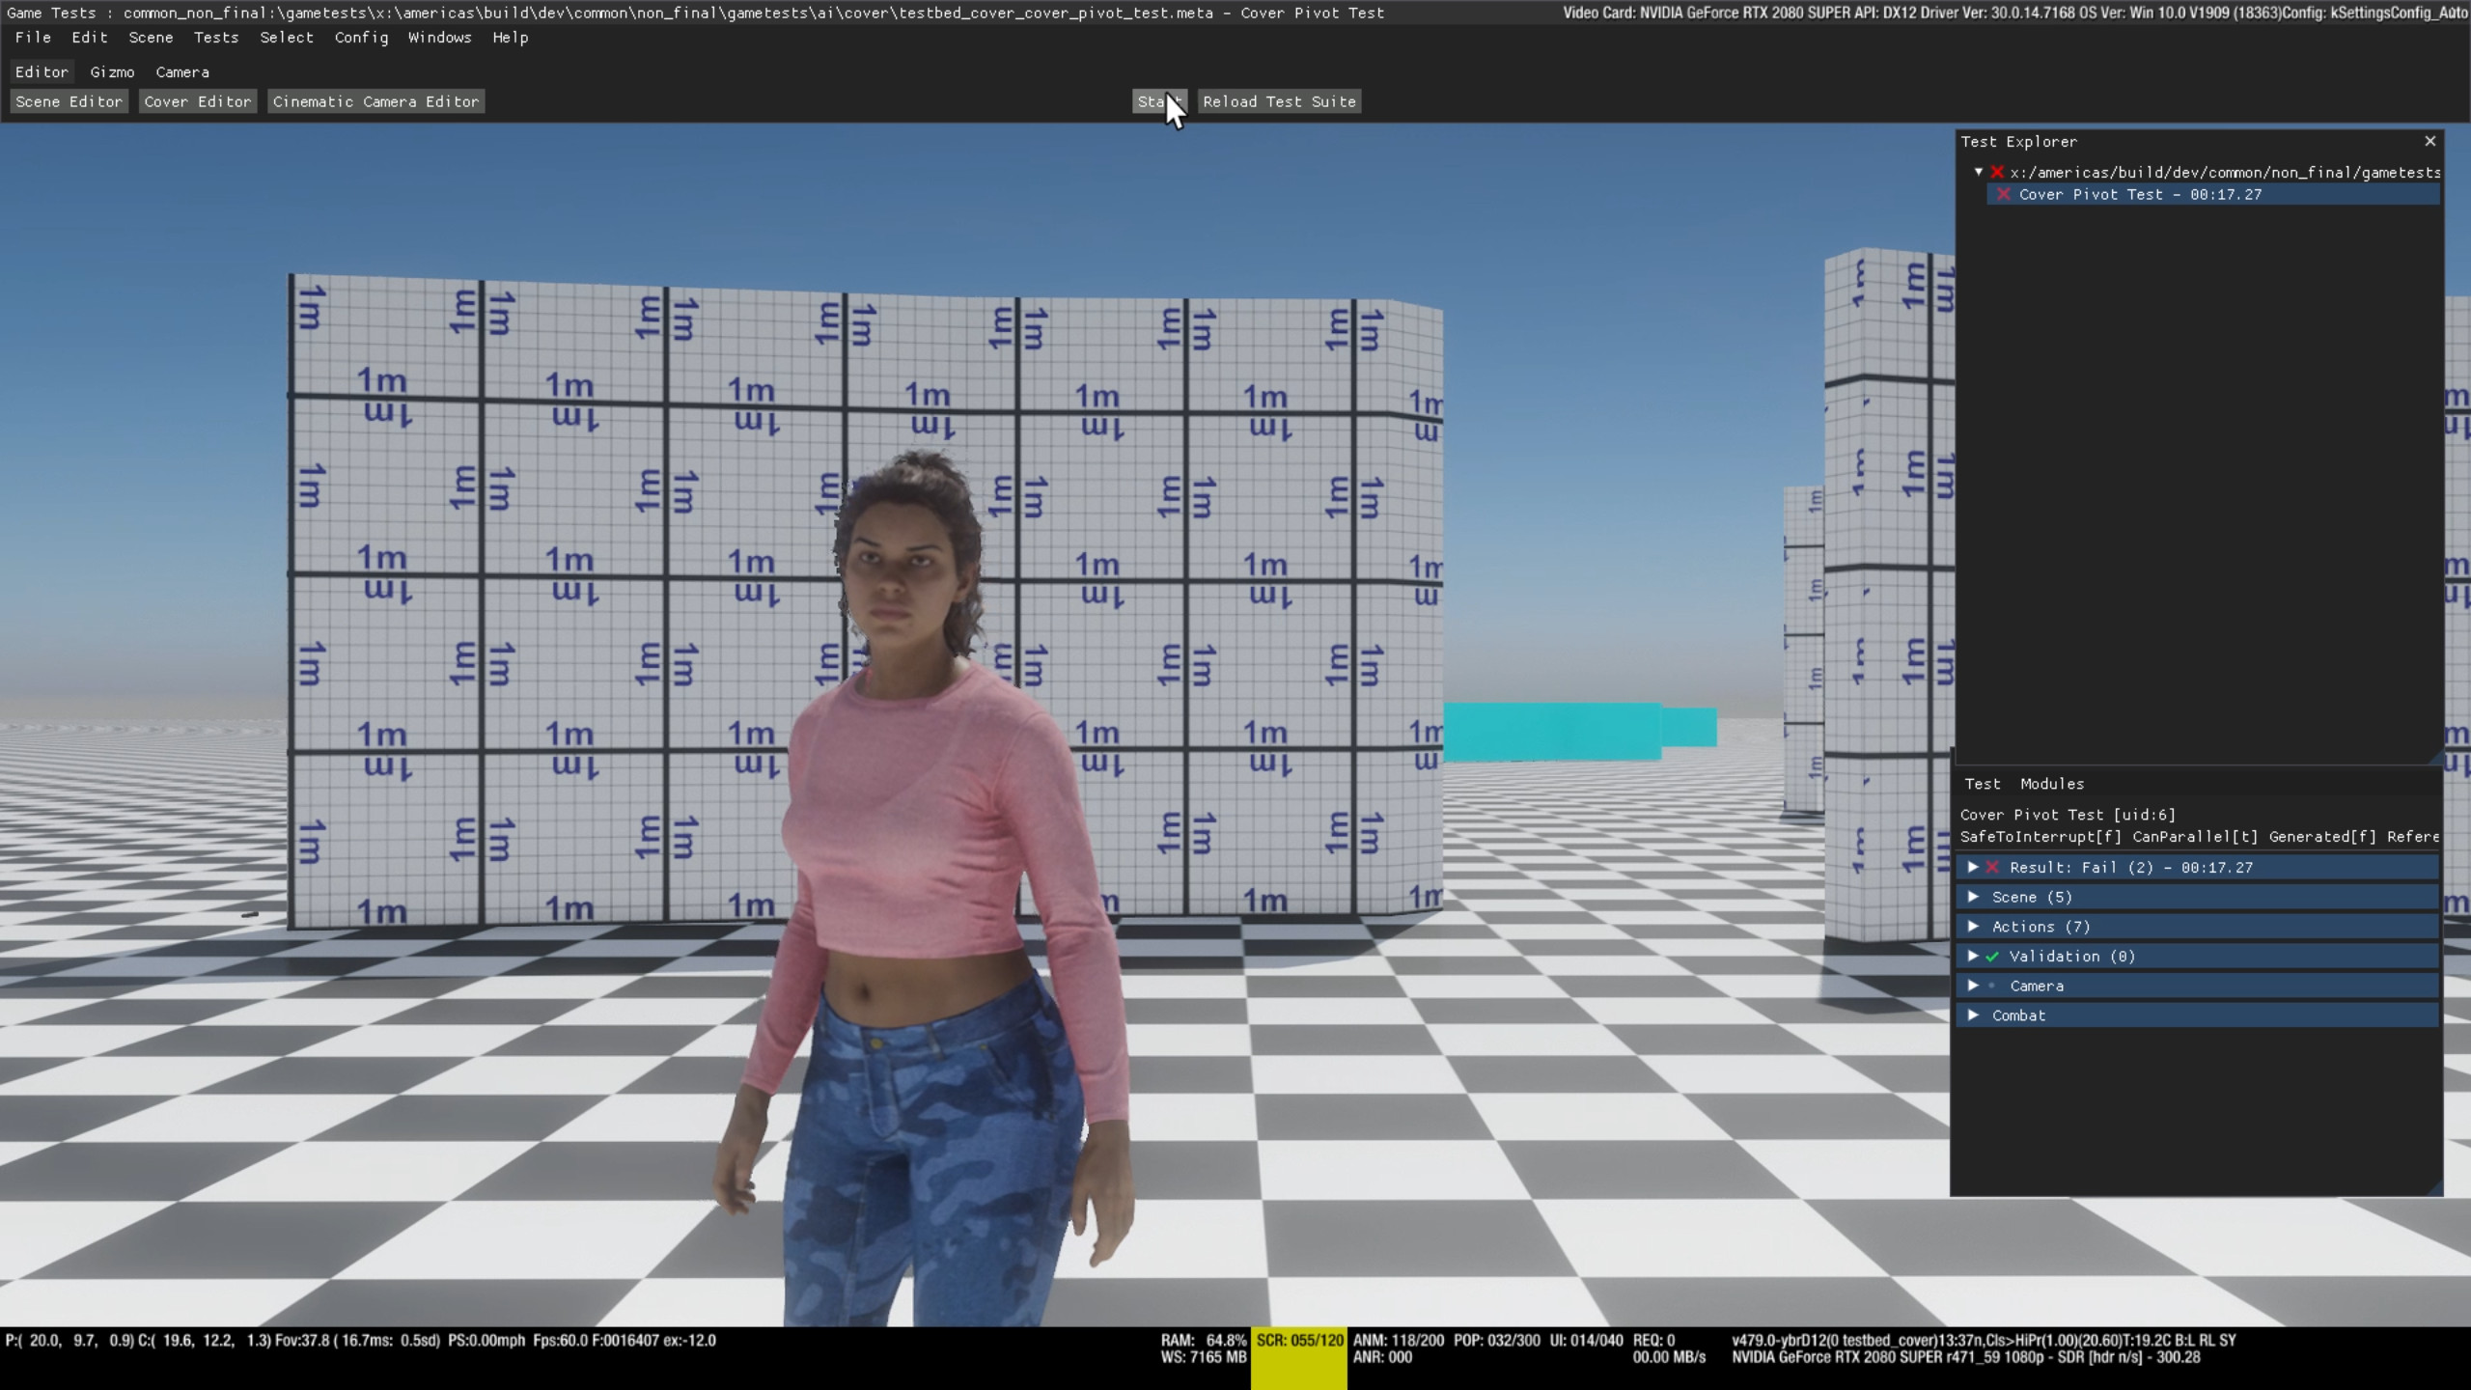The height and width of the screenshot is (1390, 2471).
Task: Expand the Validation (0) section
Action: pos(2198,957)
